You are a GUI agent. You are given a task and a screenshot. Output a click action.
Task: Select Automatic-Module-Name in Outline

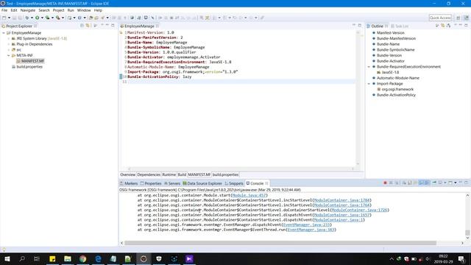click(x=398, y=78)
